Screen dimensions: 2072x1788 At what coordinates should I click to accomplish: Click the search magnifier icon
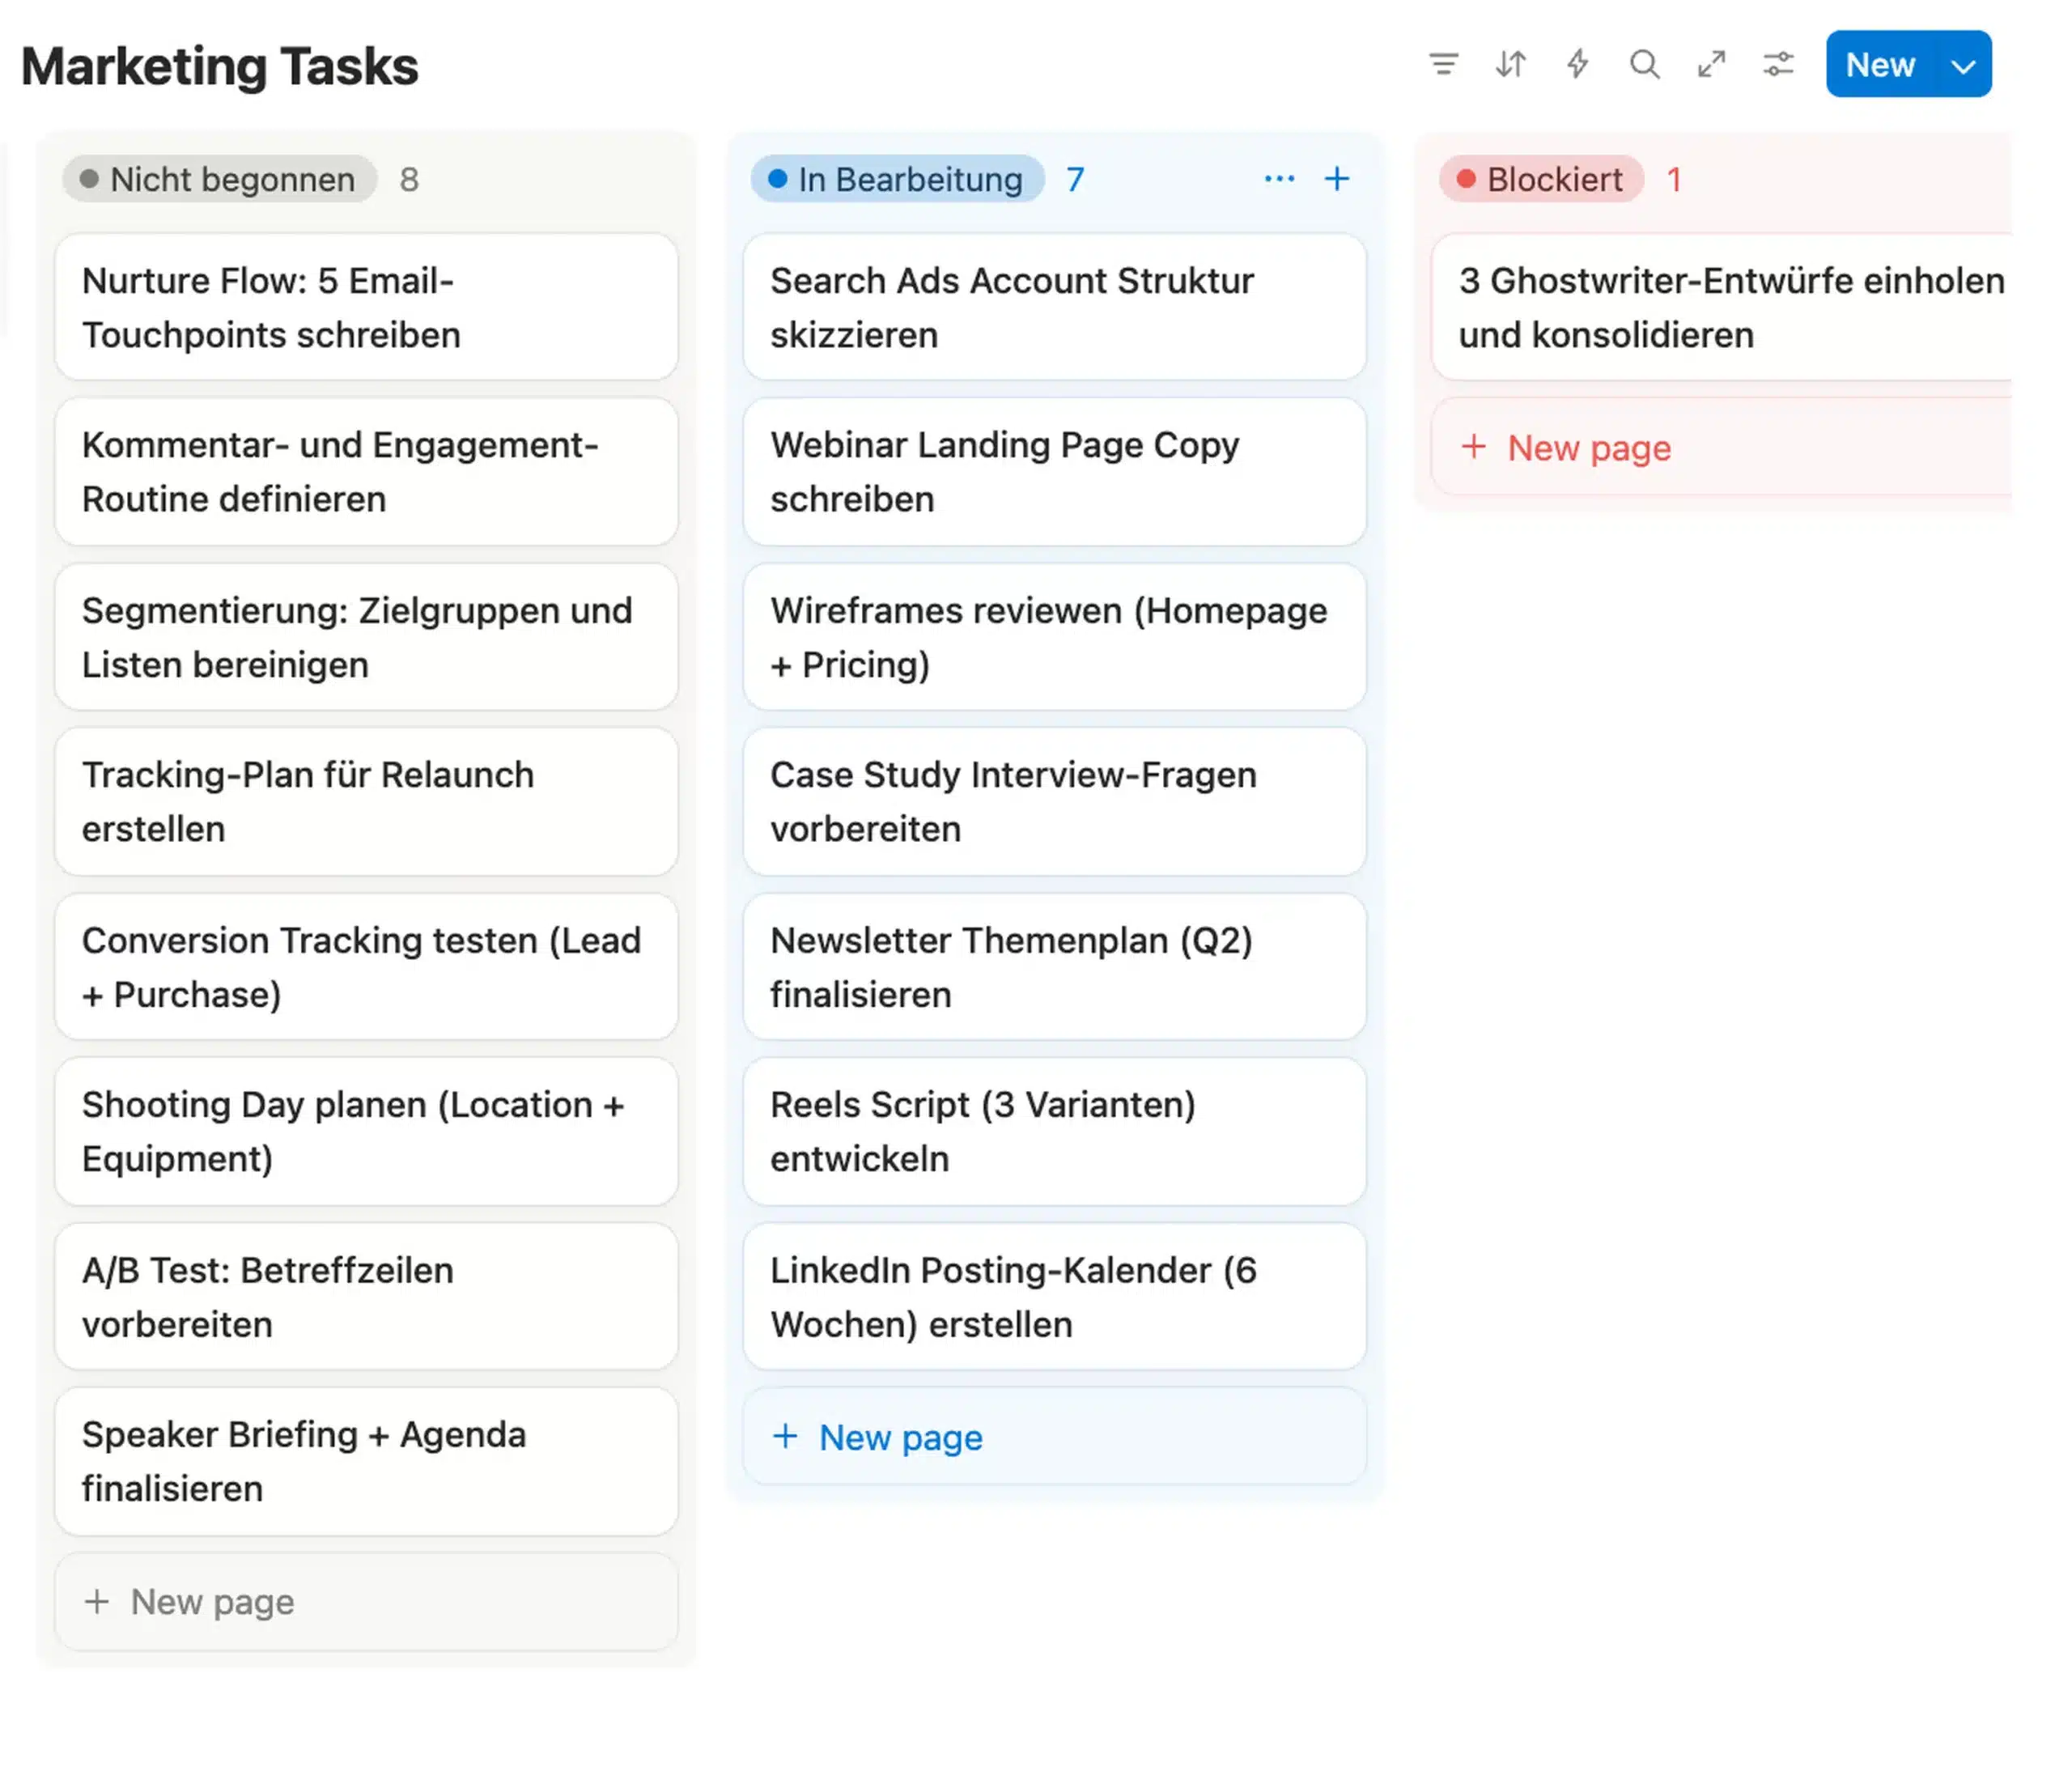coord(1644,65)
